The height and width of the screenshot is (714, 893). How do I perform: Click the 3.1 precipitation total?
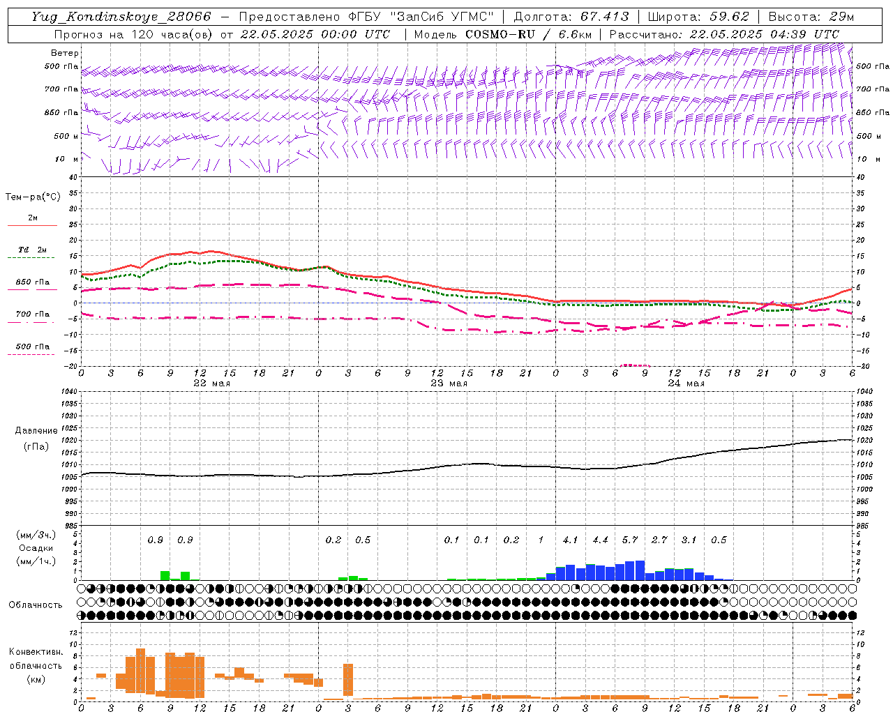point(689,540)
